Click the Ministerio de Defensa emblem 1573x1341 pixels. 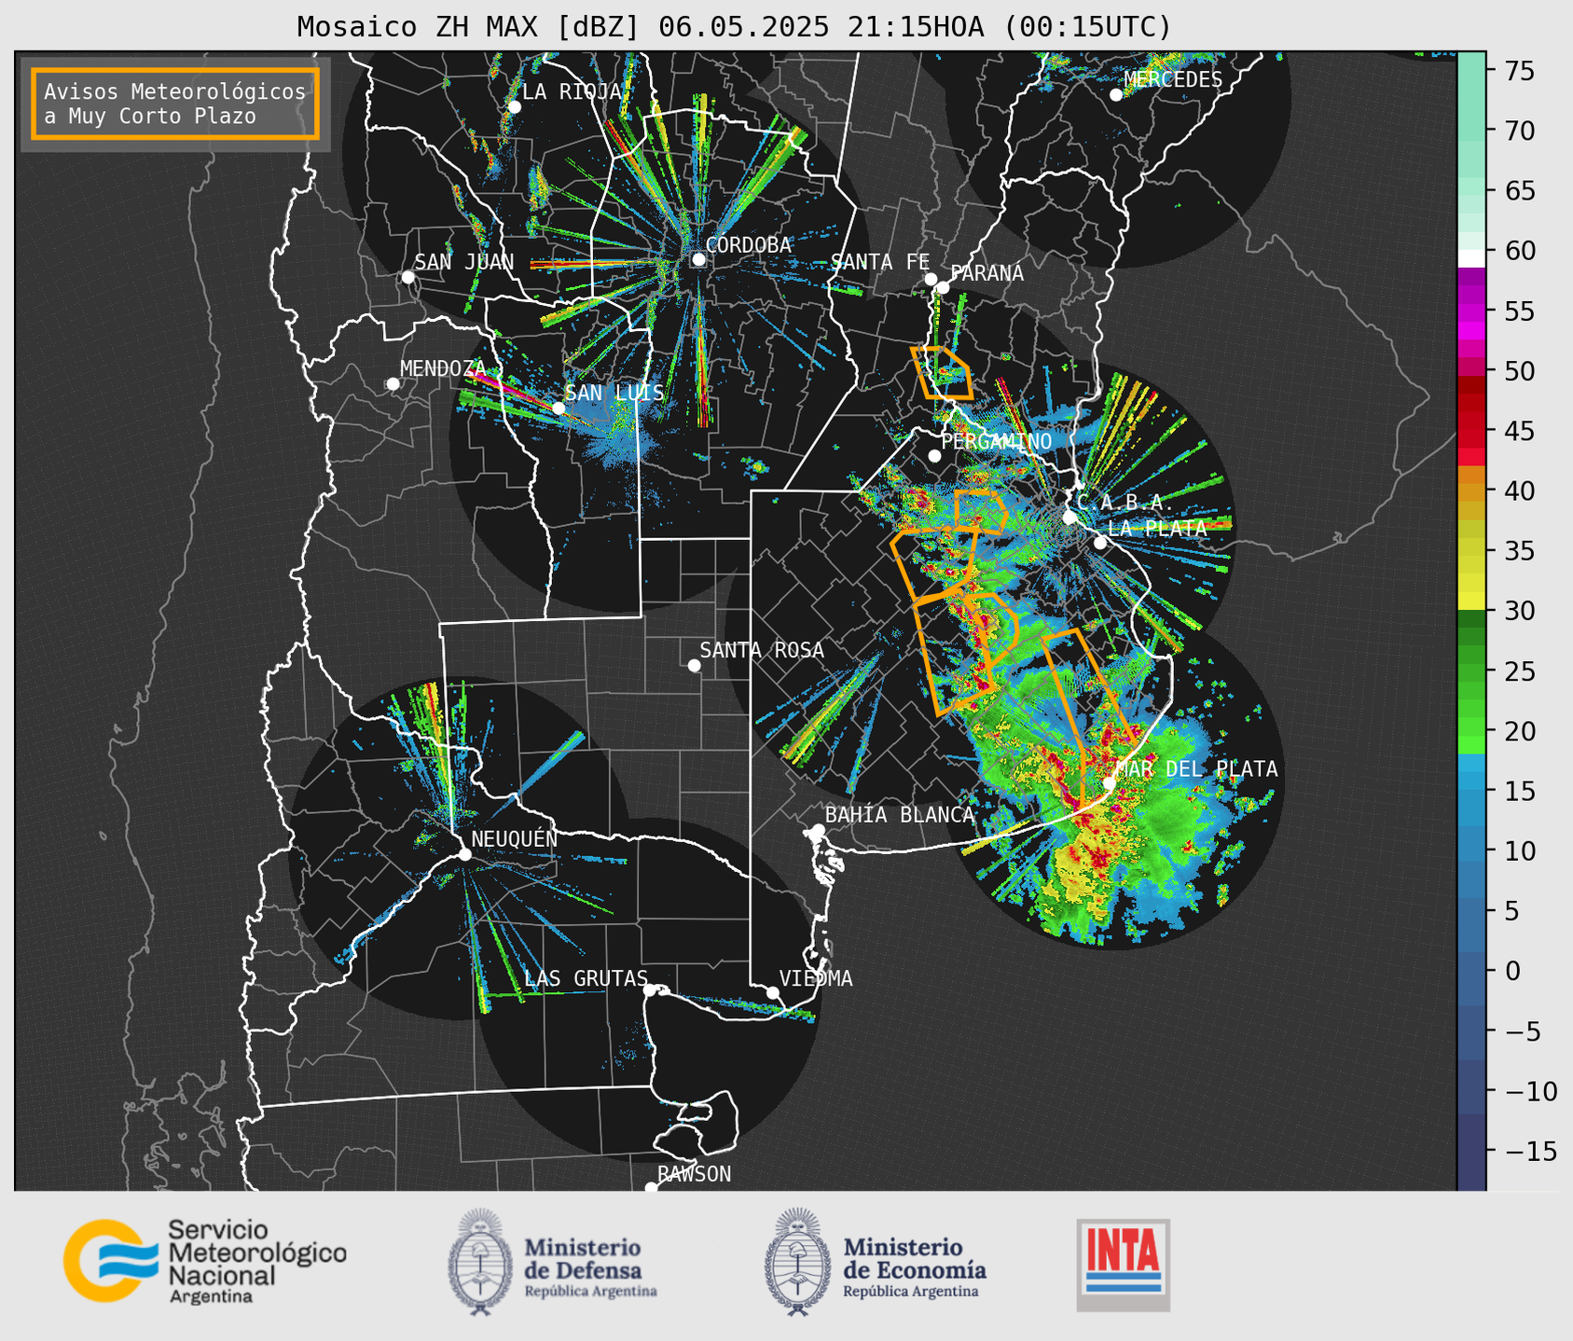click(480, 1262)
